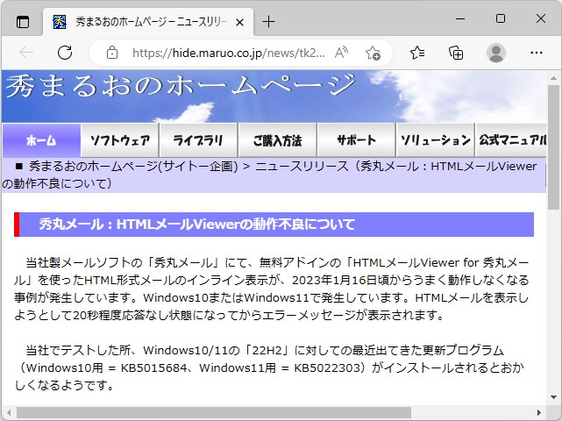Open Collections icon
562x421 pixels.
point(456,53)
